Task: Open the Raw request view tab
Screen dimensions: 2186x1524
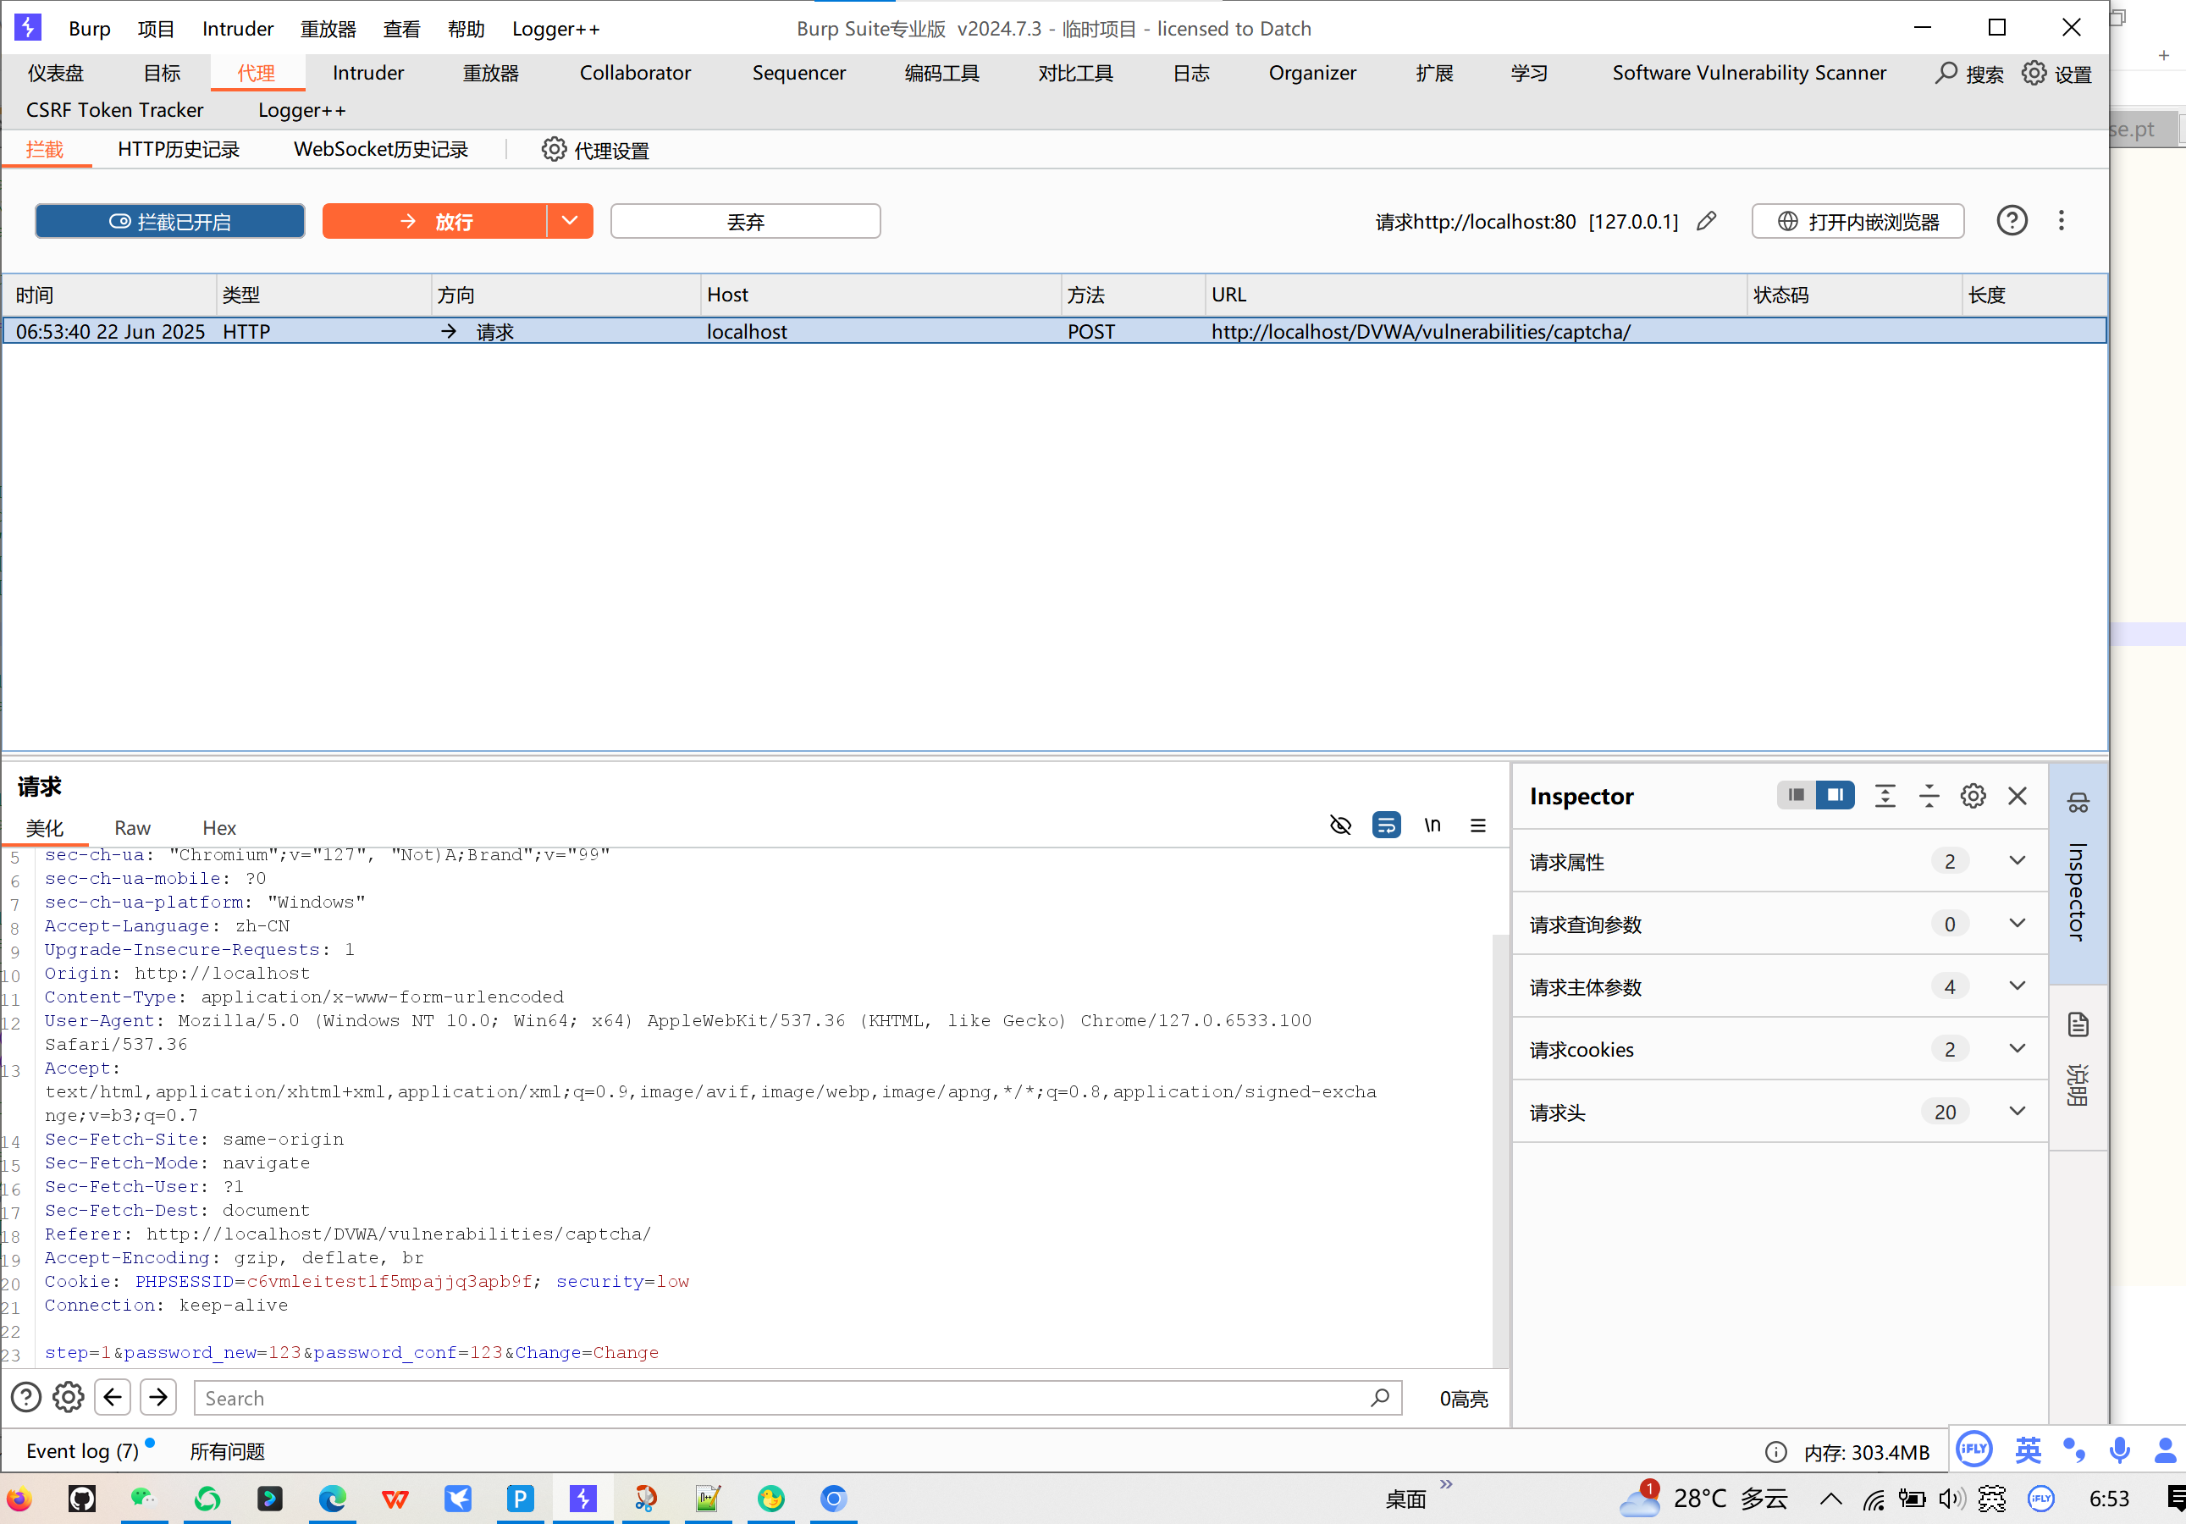Action: pos(132,828)
